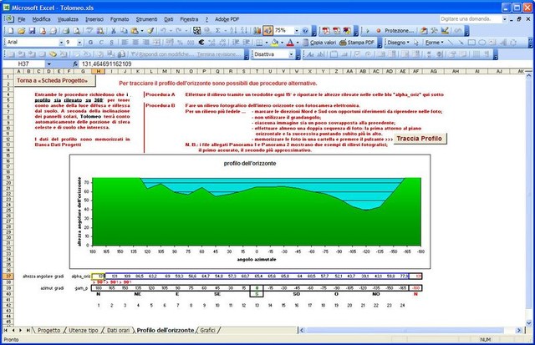Toggle bold with the G button
This screenshot has height=345, width=535.
90,43
